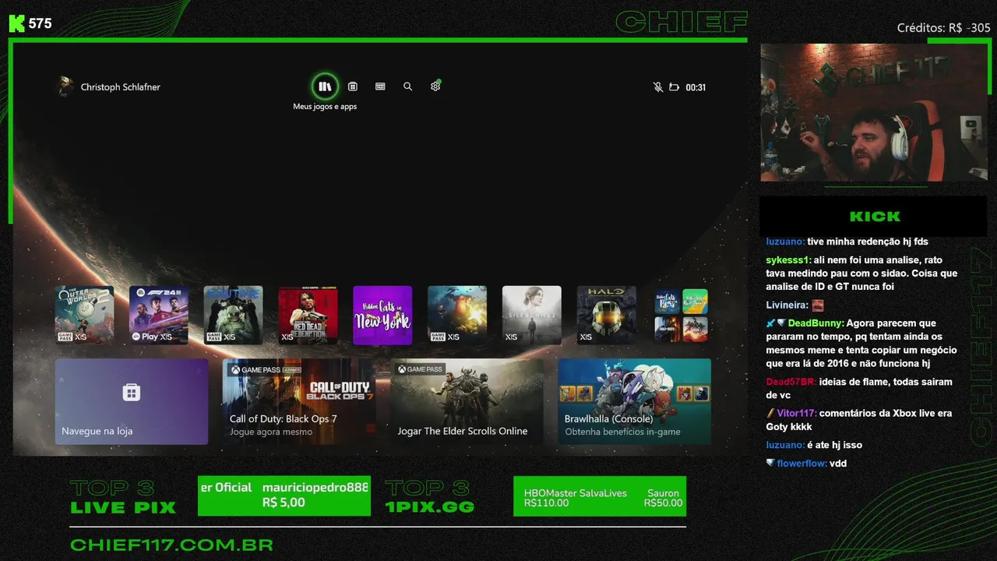Launch the F1 24 game tile
The width and height of the screenshot is (997, 561).
tap(159, 315)
